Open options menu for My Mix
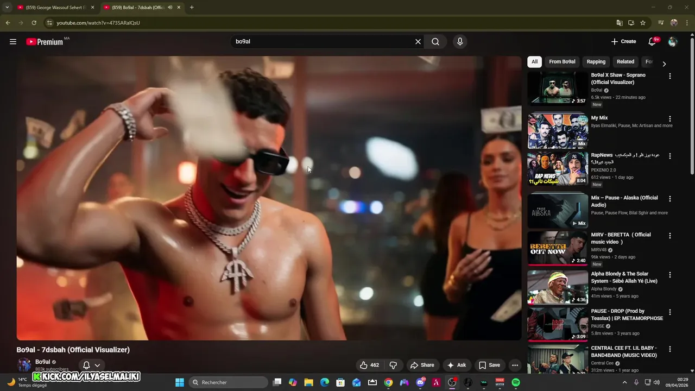 click(x=669, y=118)
